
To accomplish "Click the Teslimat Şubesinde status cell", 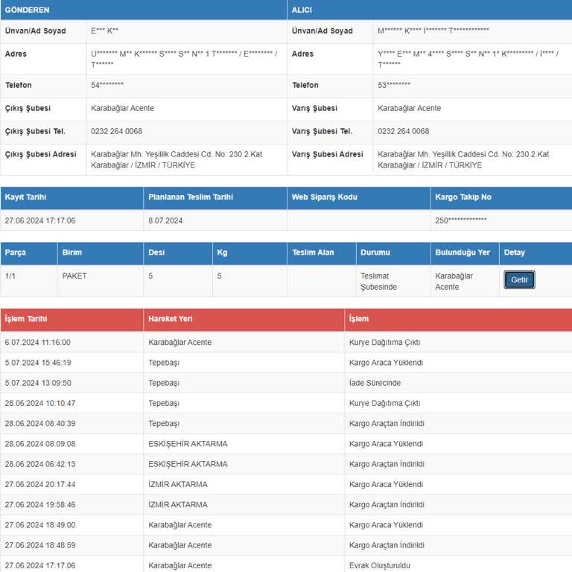I will click(378, 282).
